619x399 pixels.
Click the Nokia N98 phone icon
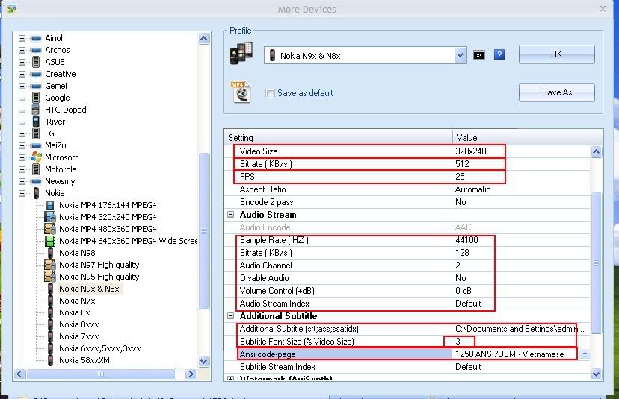pos(51,253)
